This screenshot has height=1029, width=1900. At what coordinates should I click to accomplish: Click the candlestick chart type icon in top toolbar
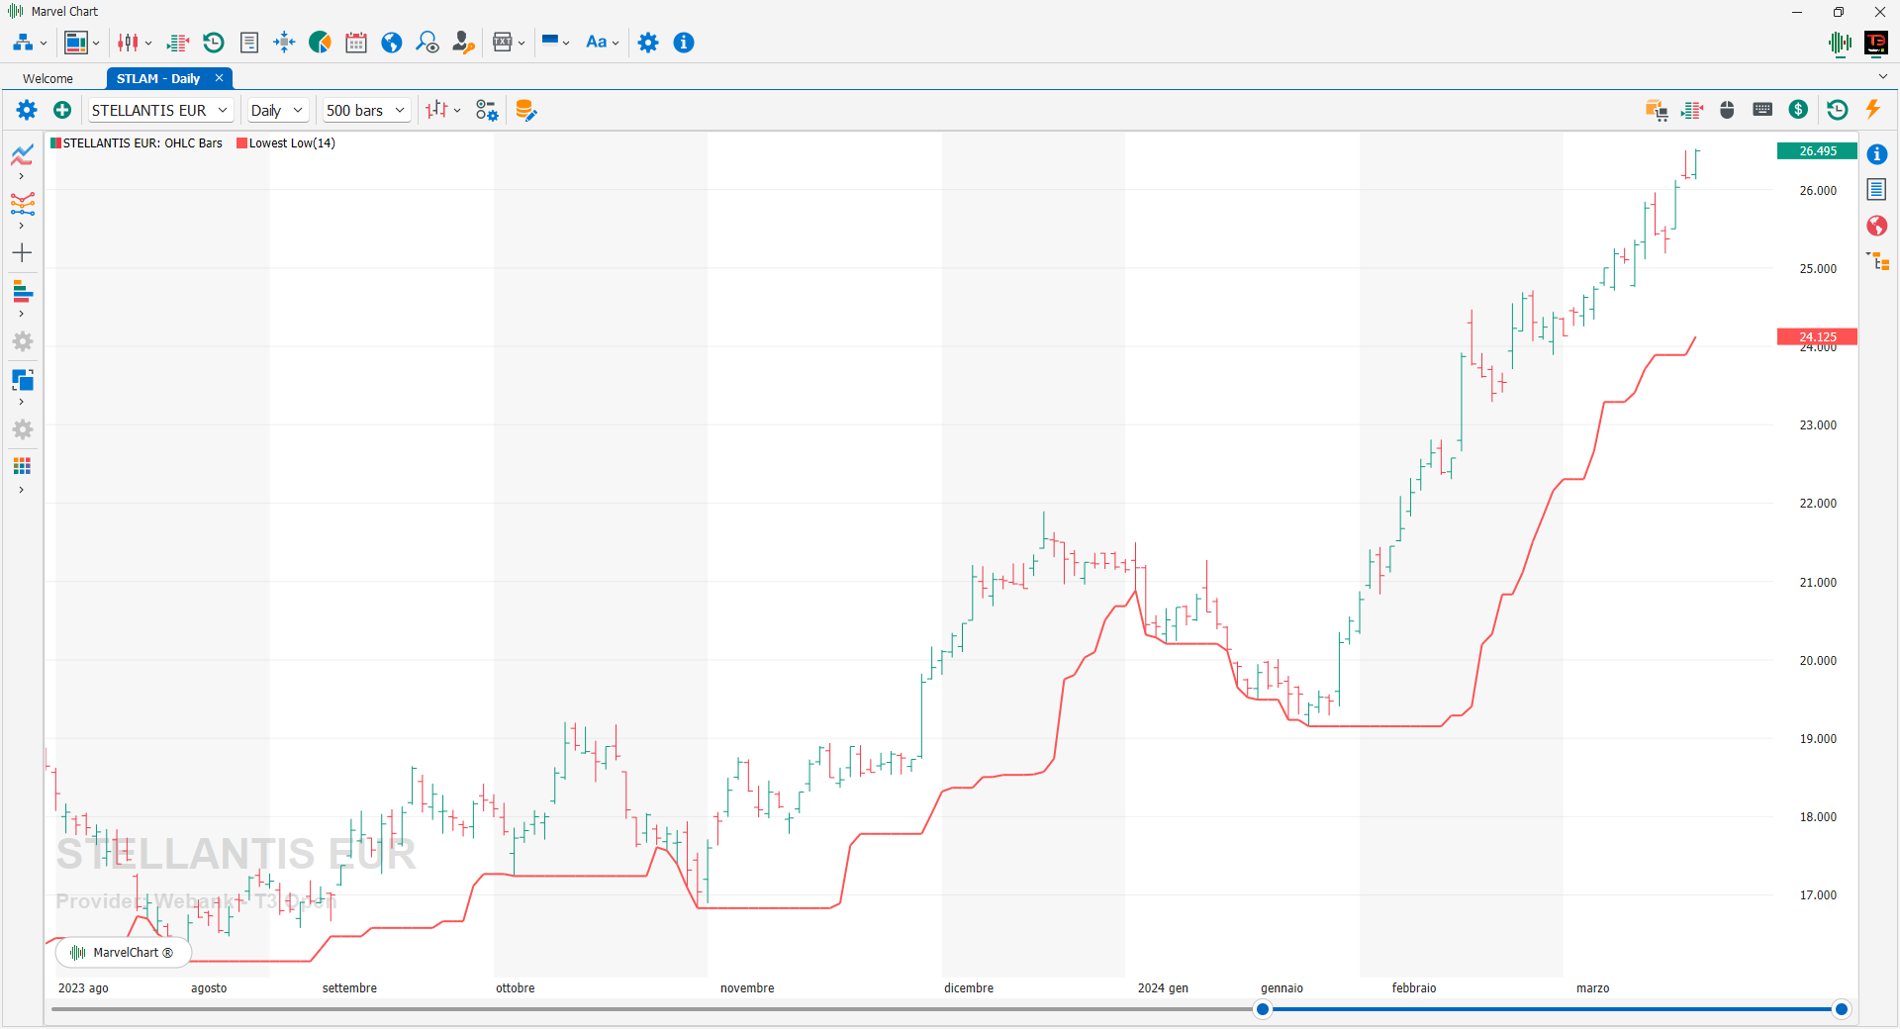pos(129,43)
